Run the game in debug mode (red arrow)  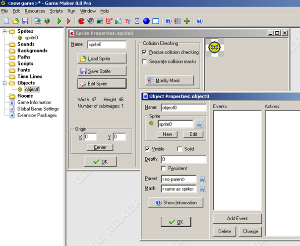[x=68, y=21]
